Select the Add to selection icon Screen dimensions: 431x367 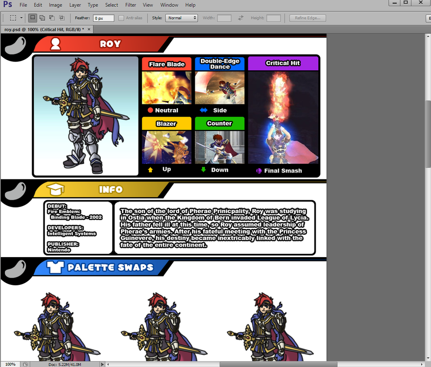[42, 18]
